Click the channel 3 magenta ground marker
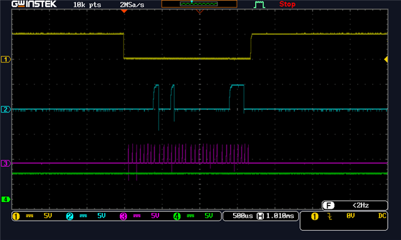401x240 pixels. click(6, 163)
